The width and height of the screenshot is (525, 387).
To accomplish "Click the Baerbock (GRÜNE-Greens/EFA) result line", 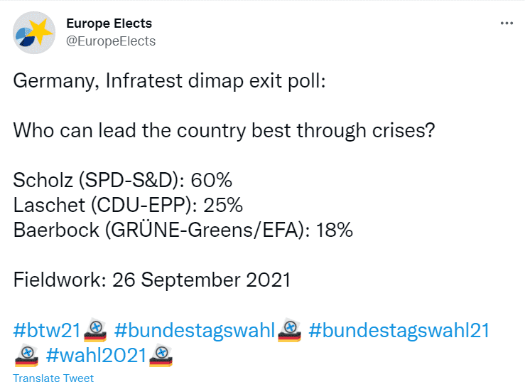I will tap(183, 230).
